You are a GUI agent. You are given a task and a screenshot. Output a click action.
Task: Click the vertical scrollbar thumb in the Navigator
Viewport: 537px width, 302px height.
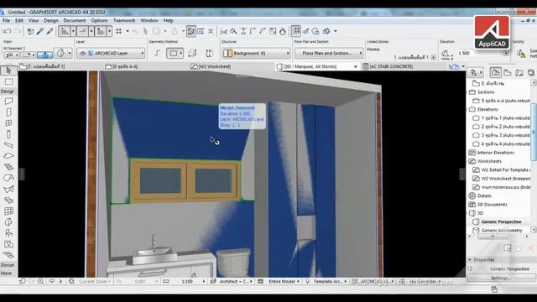(x=534, y=132)
